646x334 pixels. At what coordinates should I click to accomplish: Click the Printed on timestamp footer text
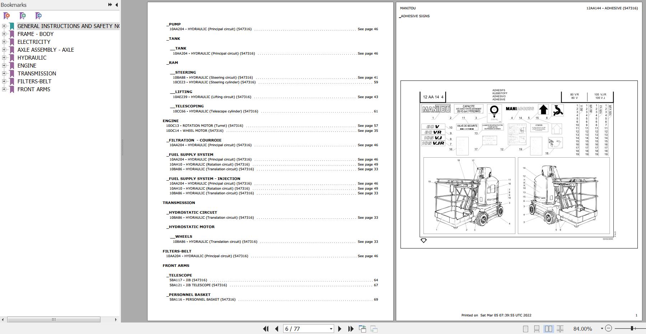(x=496, y=315)
